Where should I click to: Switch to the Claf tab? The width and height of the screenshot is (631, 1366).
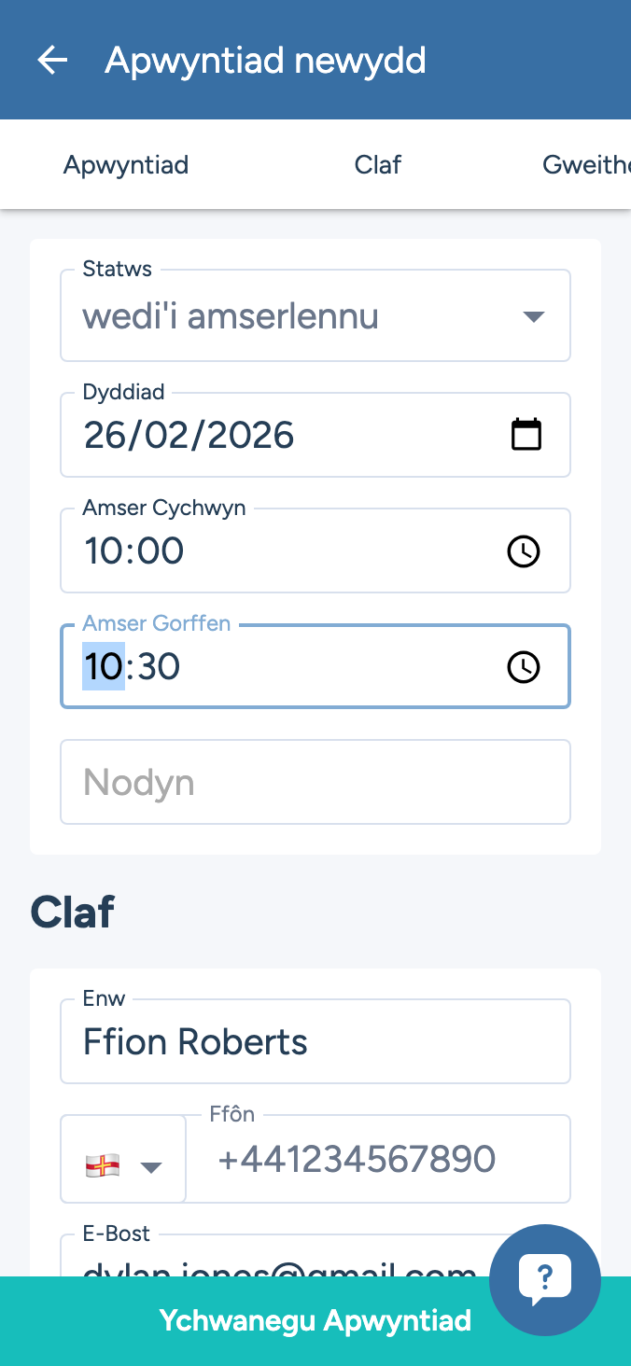(x=378, y=165)
